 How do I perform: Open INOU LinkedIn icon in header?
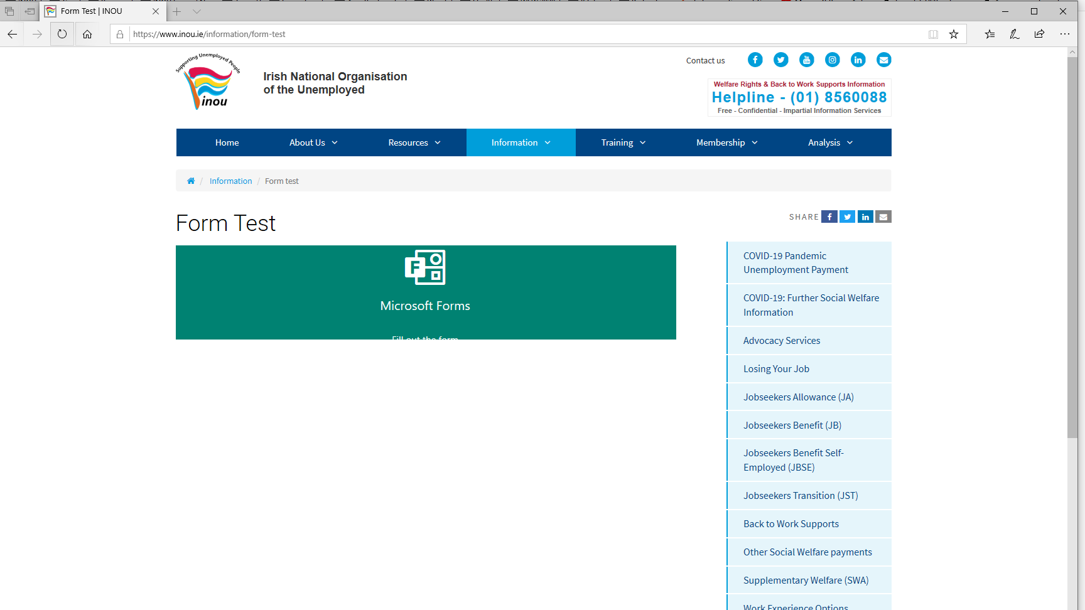[x=858, y=60]
